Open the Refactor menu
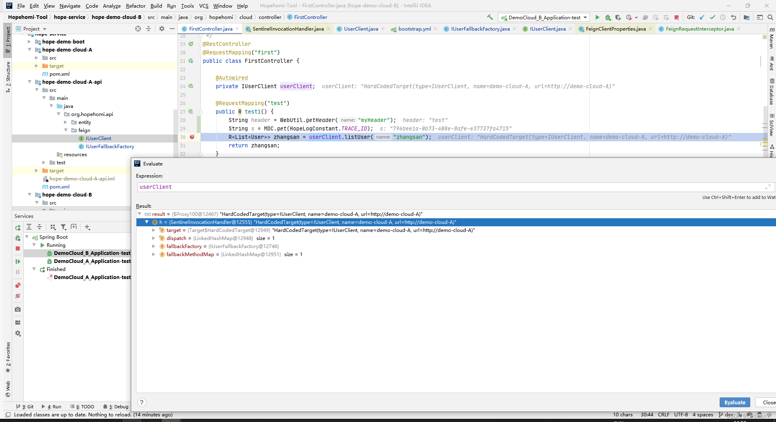 pyautogui.click(x=136, y=6)
